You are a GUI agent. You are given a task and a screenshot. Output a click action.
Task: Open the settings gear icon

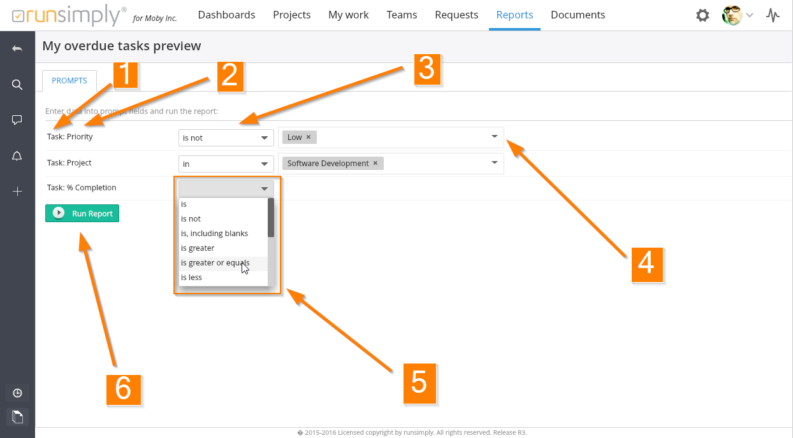[x=702, y=15]
